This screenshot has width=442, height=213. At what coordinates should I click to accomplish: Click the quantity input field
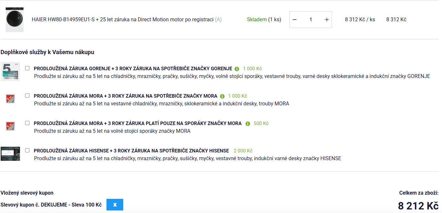point(310,20)
